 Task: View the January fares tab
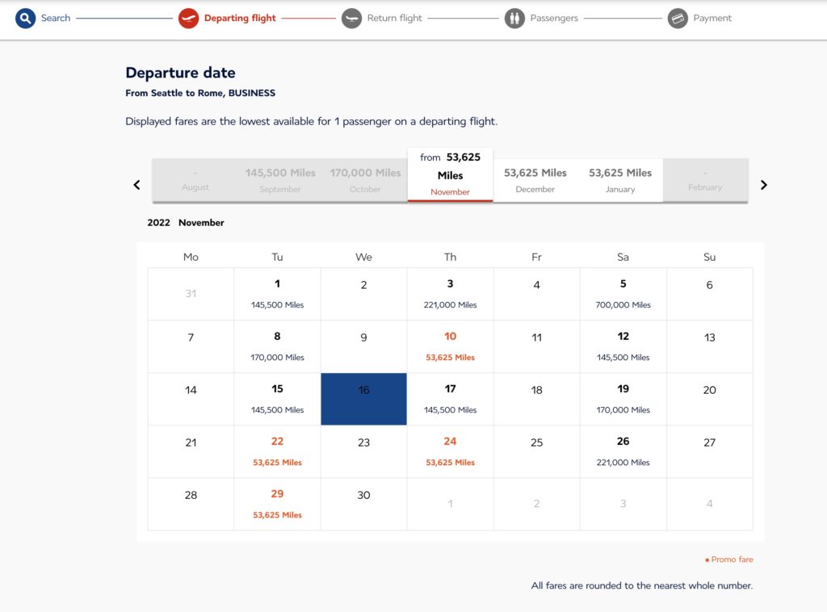pyautogui.click(x=619, y=179)
